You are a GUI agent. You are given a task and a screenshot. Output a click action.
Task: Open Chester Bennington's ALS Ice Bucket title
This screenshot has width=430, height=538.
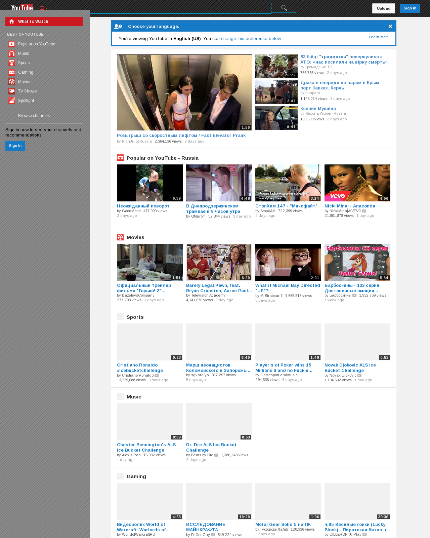146,448
